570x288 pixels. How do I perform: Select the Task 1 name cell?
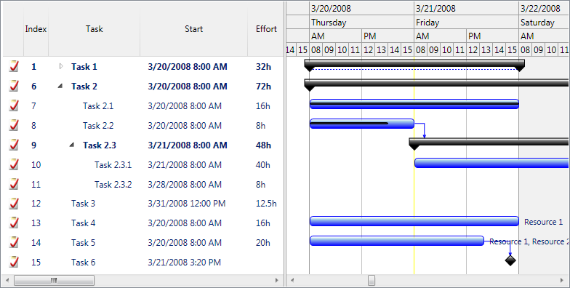click(x=84, y=67)
